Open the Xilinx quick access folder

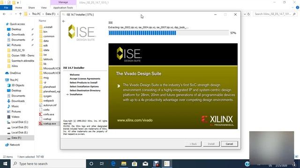point(15,66)
